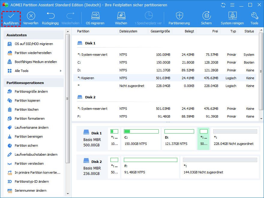Sort by the Dateisystem column header
This screenshot has height=198, width=264.
click(x=128, y=31)
